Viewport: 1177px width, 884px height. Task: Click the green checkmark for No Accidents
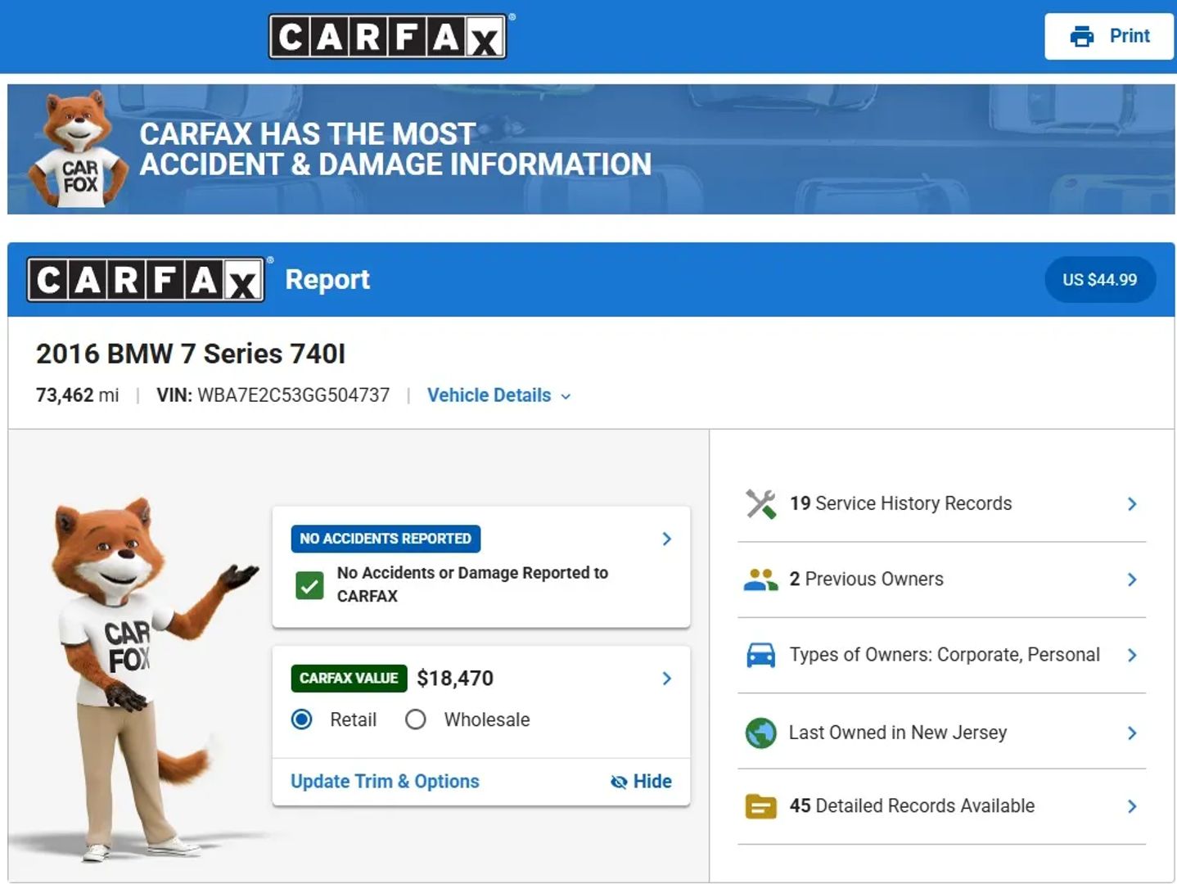[309, 585]
